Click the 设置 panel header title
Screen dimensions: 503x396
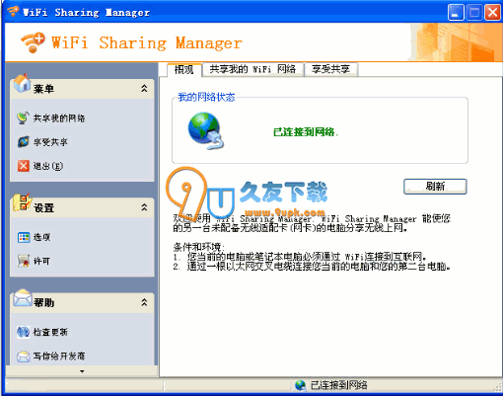(43, 207)
